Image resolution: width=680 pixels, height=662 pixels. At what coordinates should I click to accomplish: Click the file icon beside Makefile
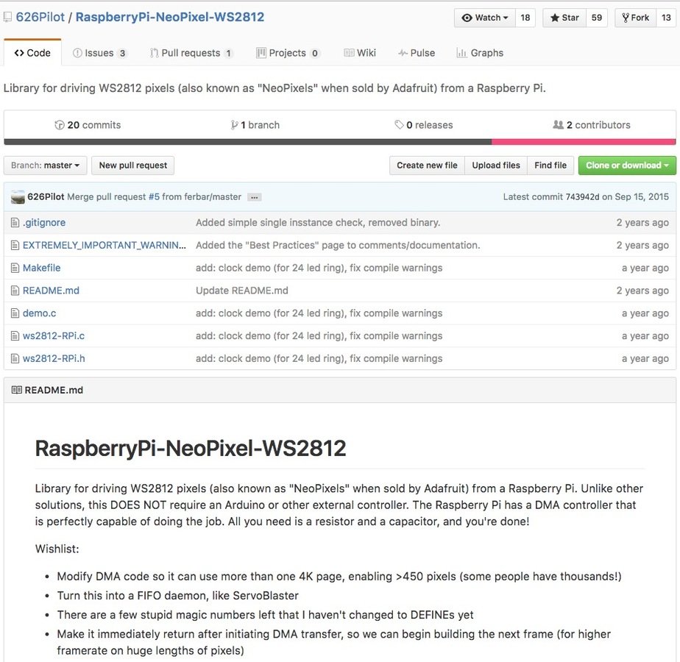[x=15, y=268]
